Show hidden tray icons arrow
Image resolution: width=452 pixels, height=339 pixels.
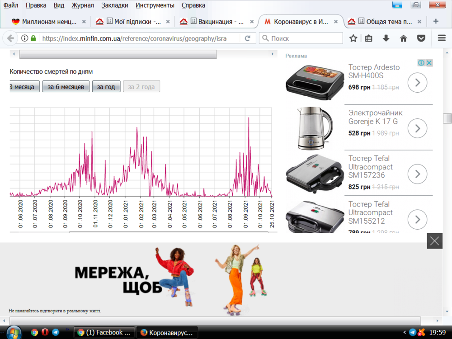pos(405,332)
